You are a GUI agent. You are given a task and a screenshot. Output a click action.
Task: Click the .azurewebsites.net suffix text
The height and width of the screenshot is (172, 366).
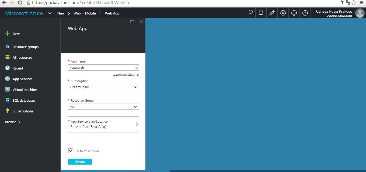126,75
